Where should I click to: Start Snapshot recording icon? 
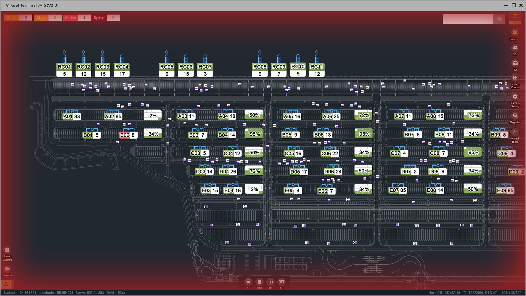[7, 269]
